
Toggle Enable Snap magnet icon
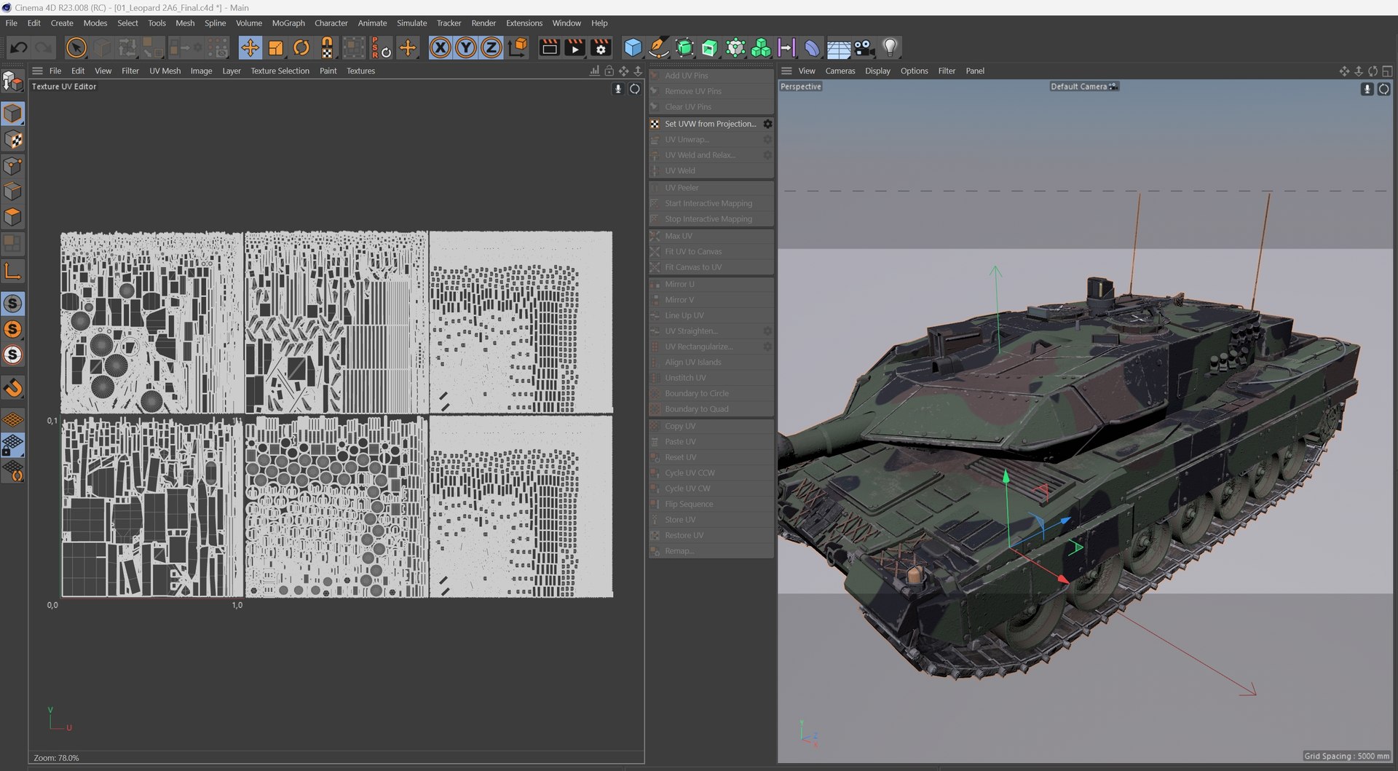12,388
